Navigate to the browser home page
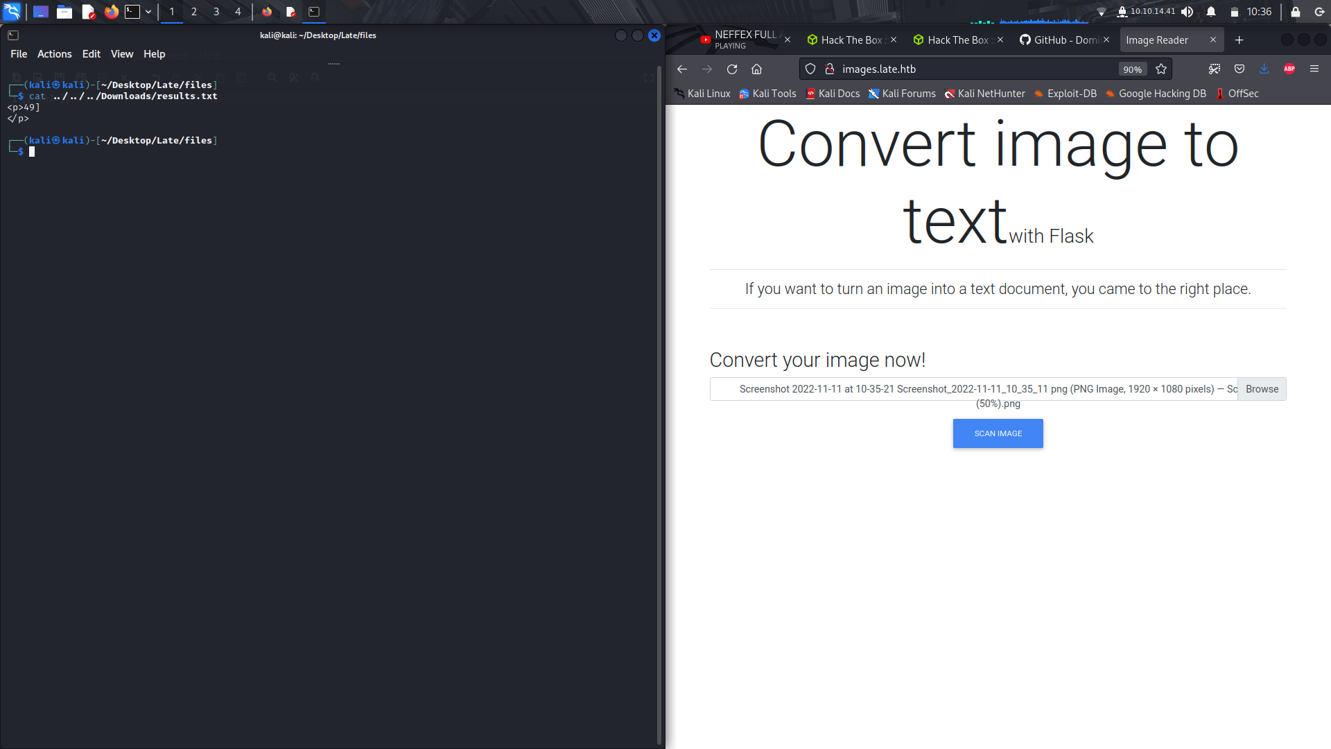Viewport: 1331px width, 749px height. [x=756, y=69]
